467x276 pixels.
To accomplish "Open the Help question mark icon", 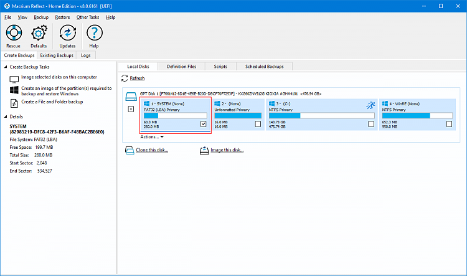I will pos(95,33).
